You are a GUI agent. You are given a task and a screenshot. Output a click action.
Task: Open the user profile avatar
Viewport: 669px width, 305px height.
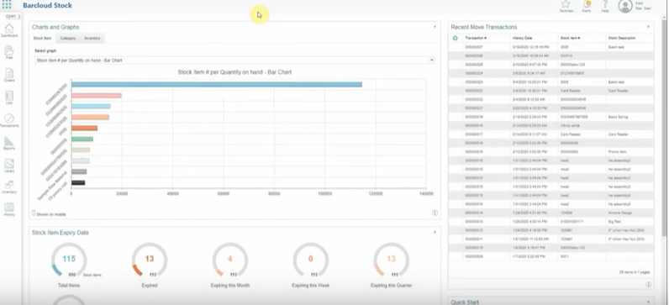click(x=625, y=6)
